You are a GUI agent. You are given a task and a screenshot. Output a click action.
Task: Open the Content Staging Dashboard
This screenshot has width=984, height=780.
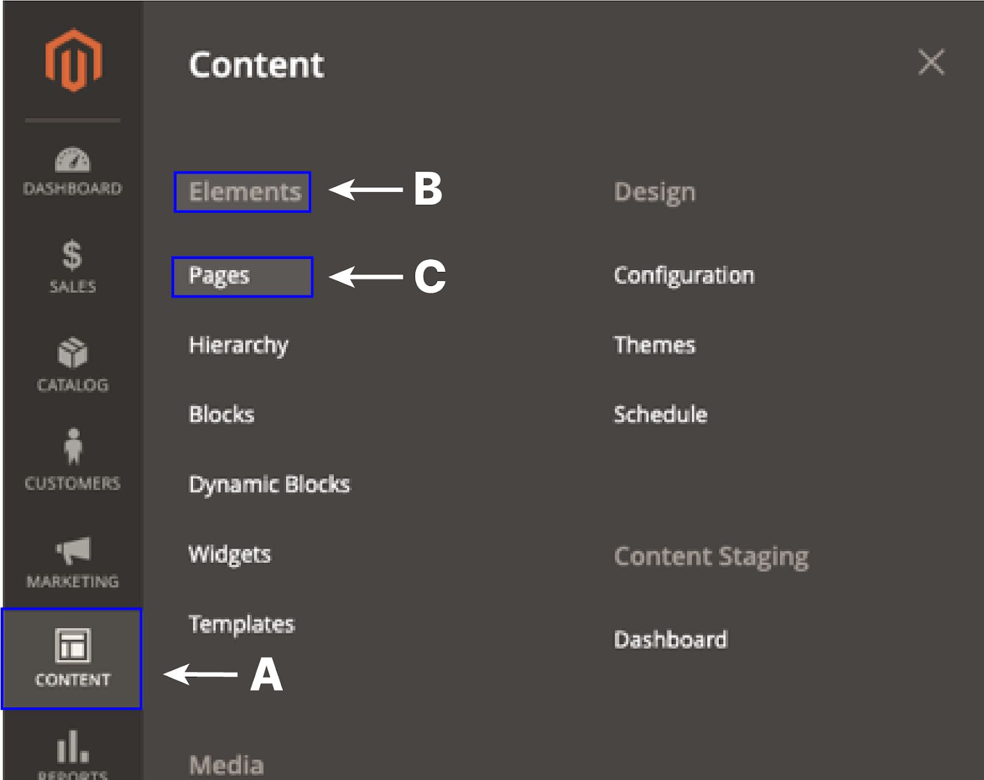pyautogui.click(x=669, y=639)
